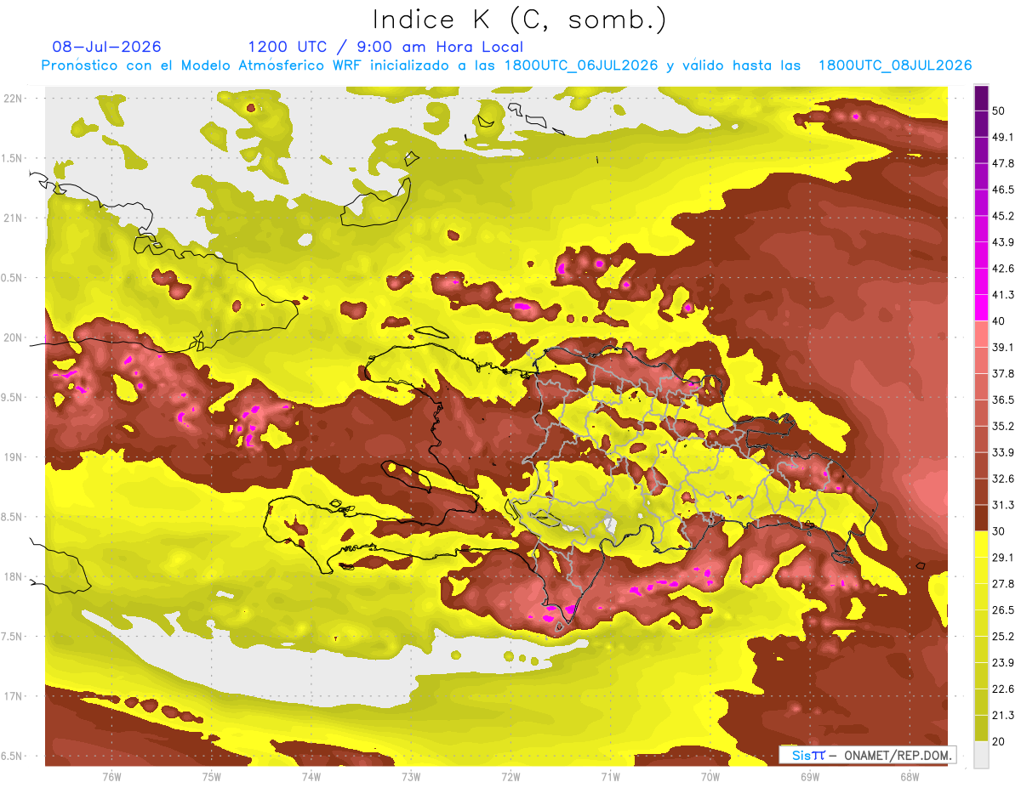The image size is (1021, 788).
Task: Click the "70W" longitude label
Action: coord(710,776)
